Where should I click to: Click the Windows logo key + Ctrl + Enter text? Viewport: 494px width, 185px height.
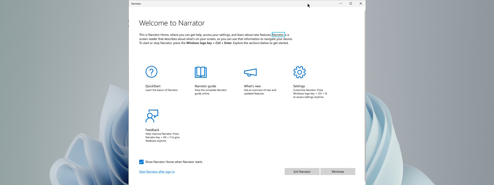209,43
